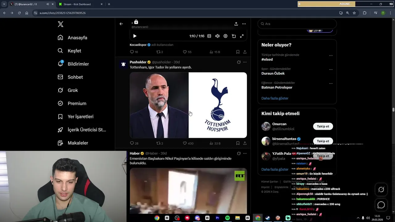Open Keşfet from the sidebar
The width and height of the screenshot is (395, 222).
tap(69, 51)
